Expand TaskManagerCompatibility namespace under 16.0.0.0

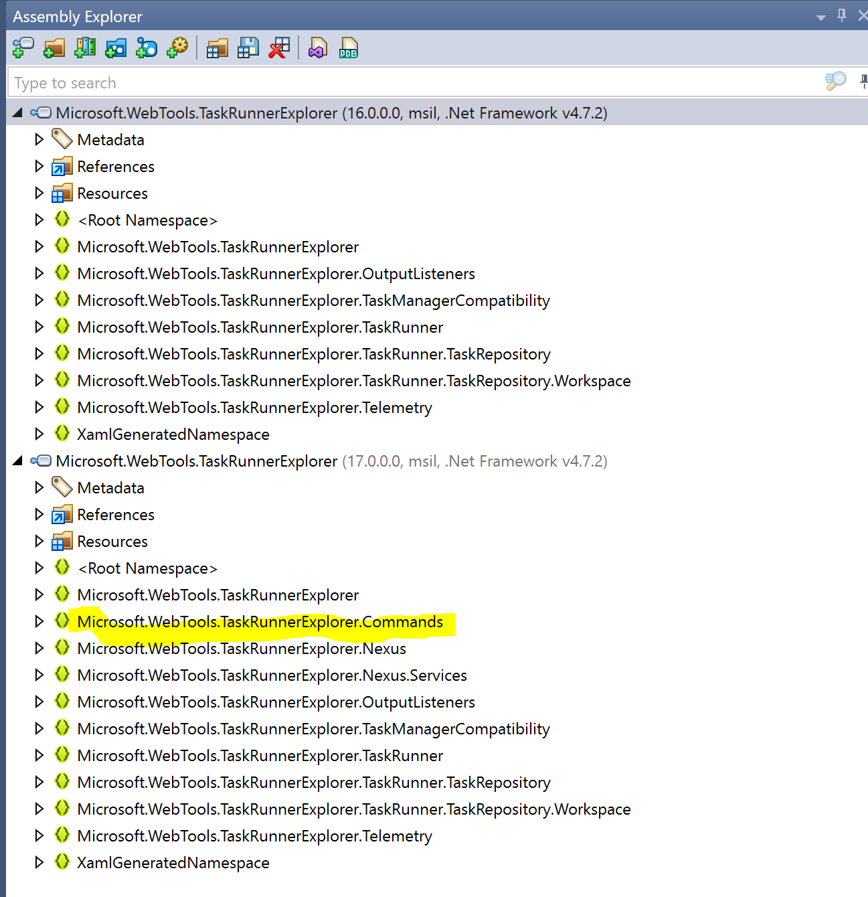pos(39,300)
